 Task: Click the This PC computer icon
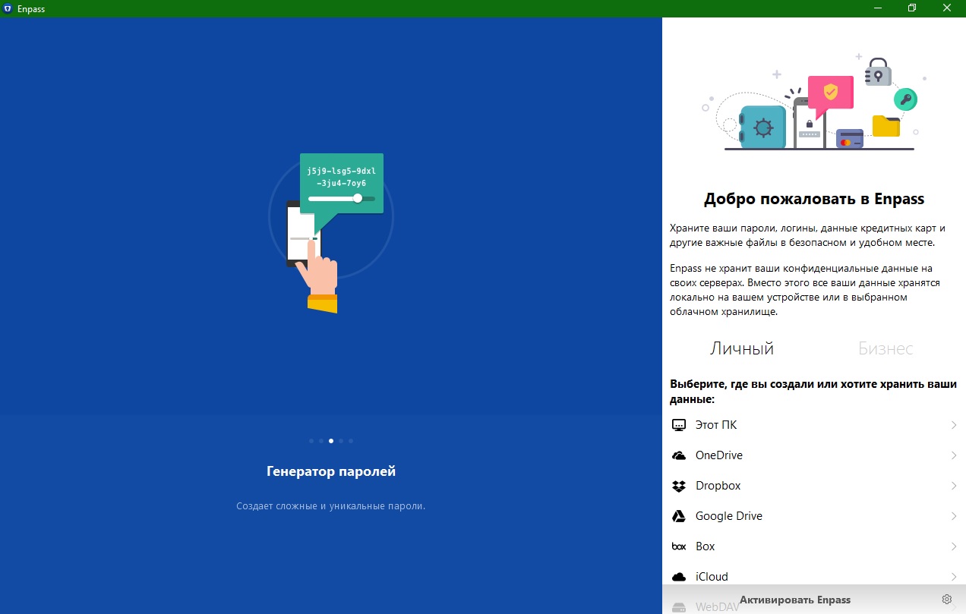coord(679,425)
